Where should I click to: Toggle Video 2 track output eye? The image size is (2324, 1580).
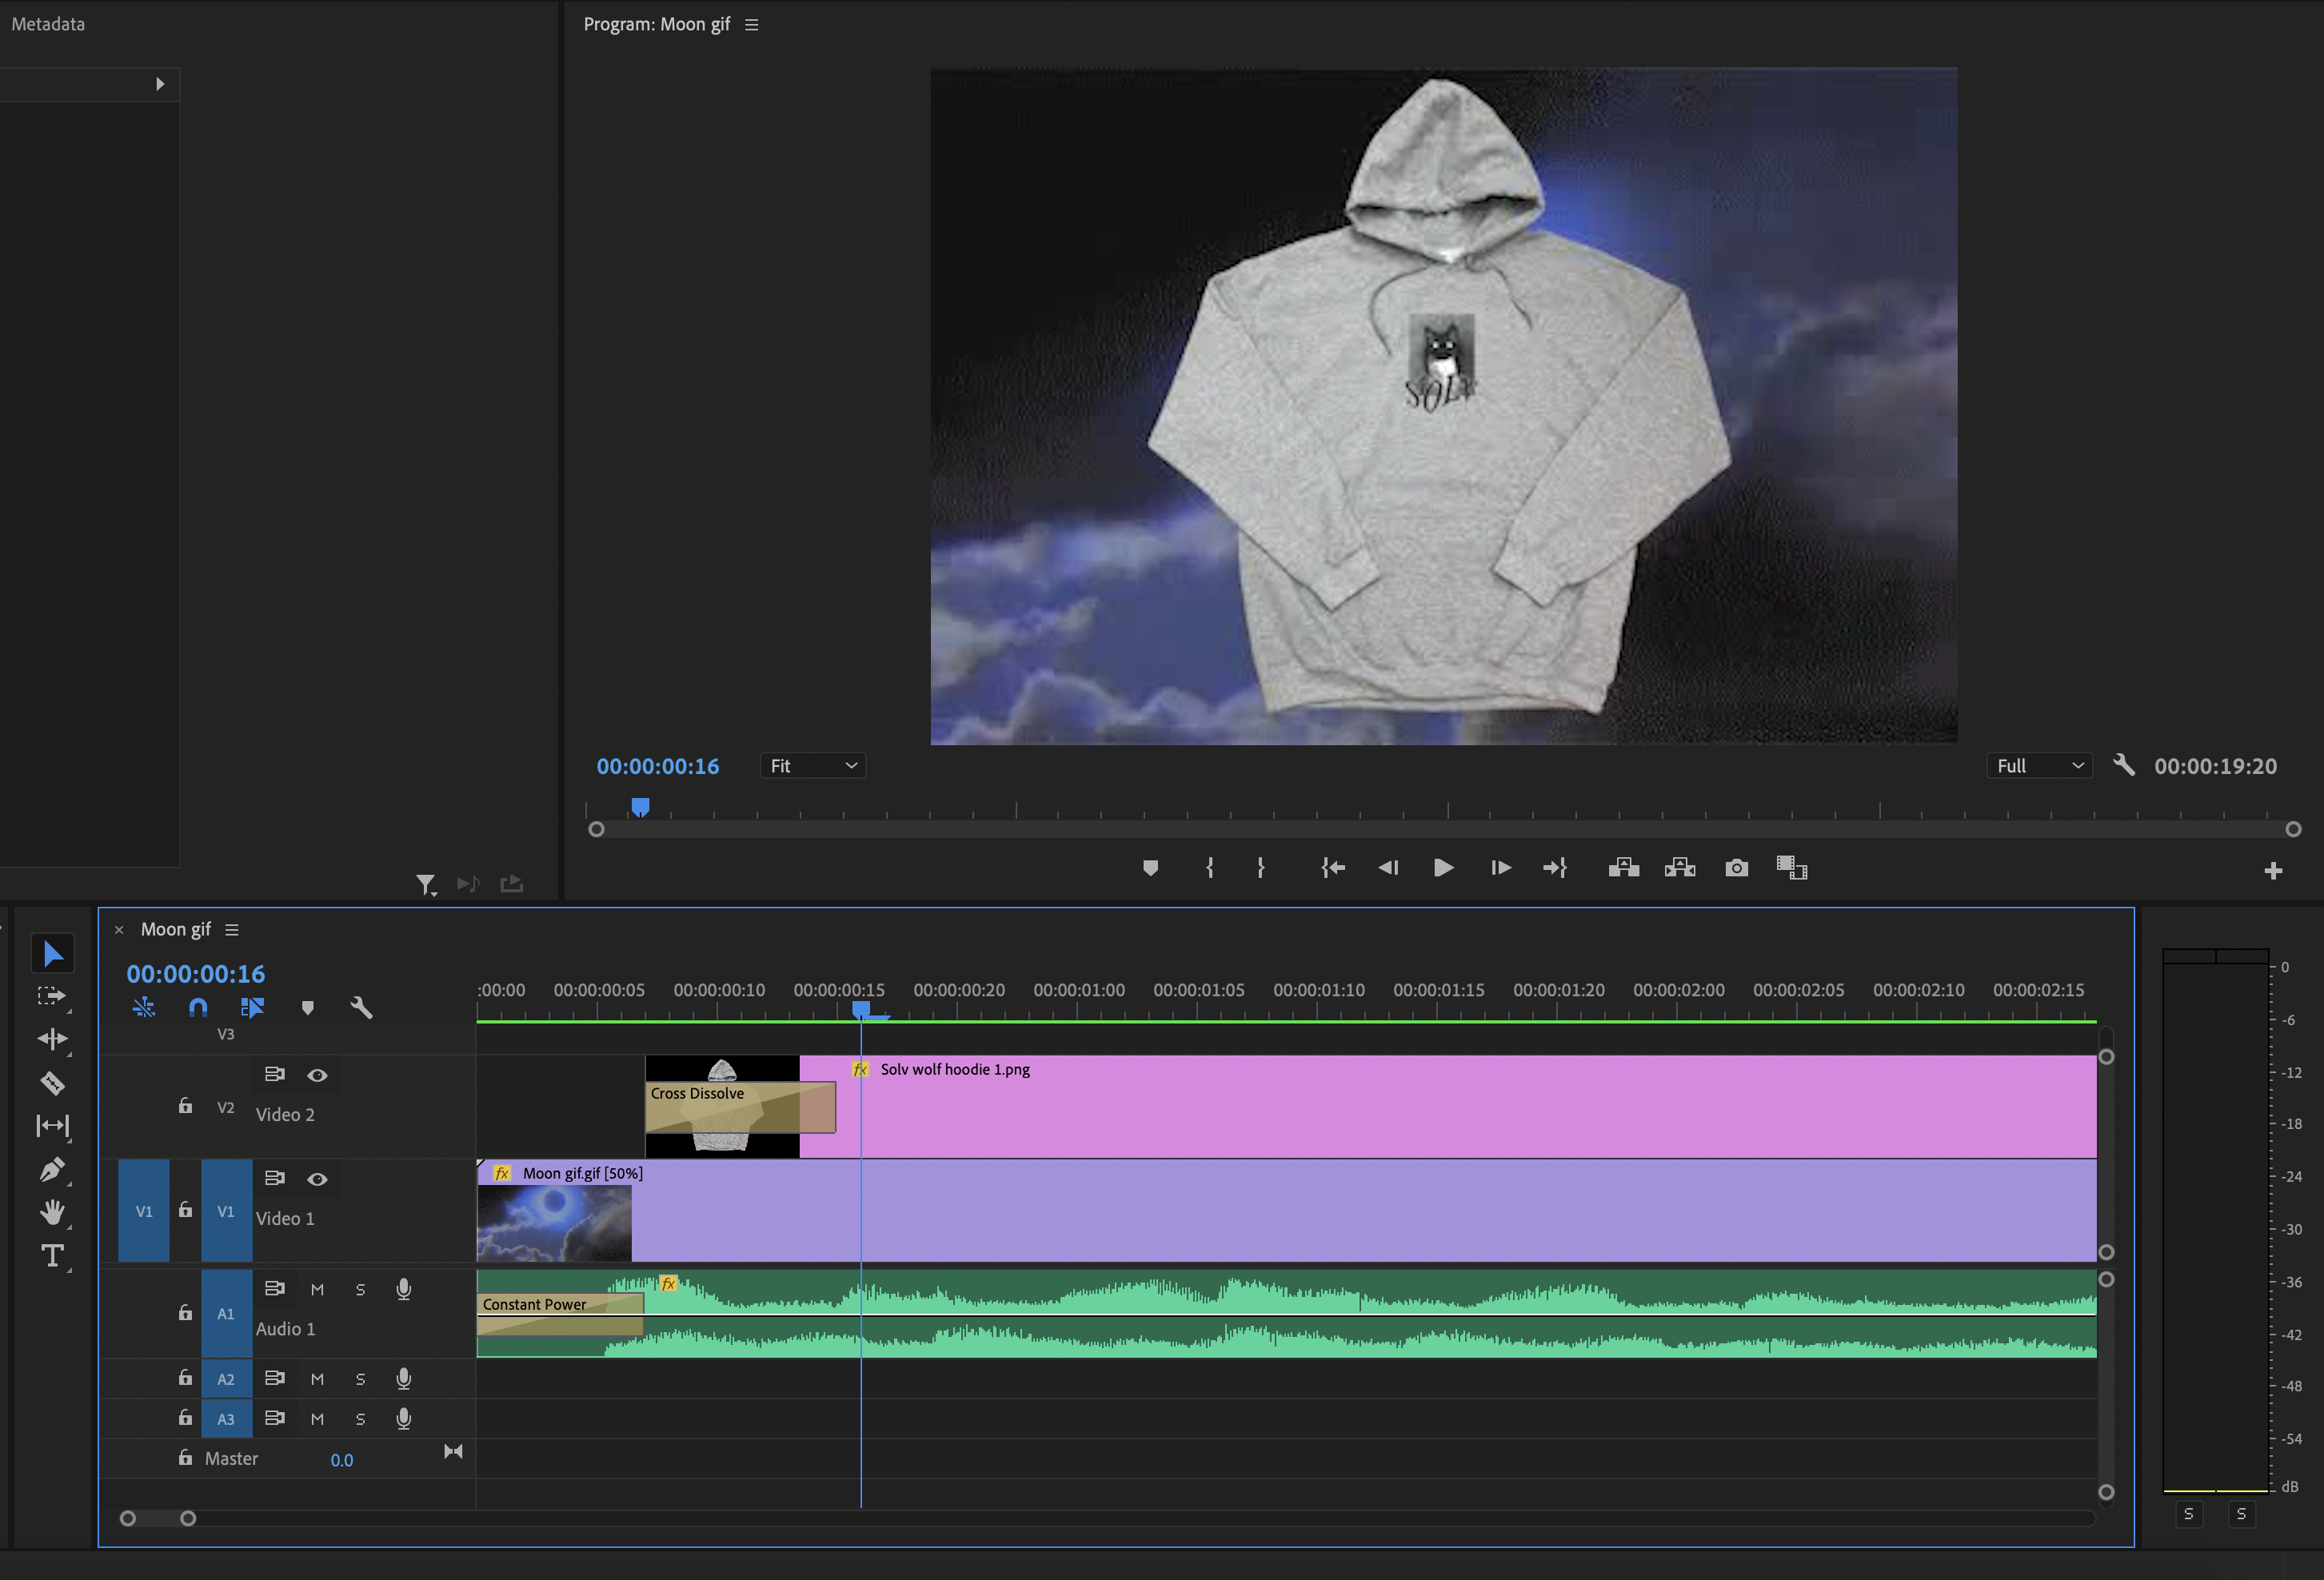(317, 1075)
